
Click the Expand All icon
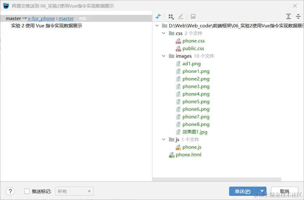click(x=288, y=16)
